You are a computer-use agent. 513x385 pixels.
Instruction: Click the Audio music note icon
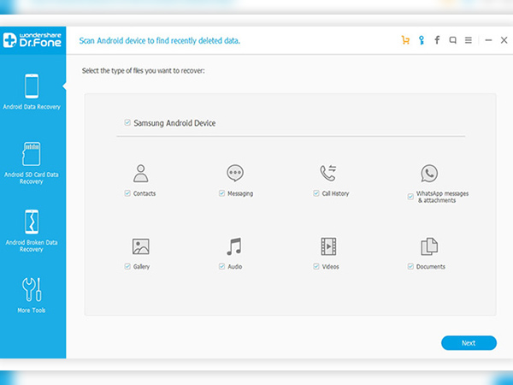[234, 246]
